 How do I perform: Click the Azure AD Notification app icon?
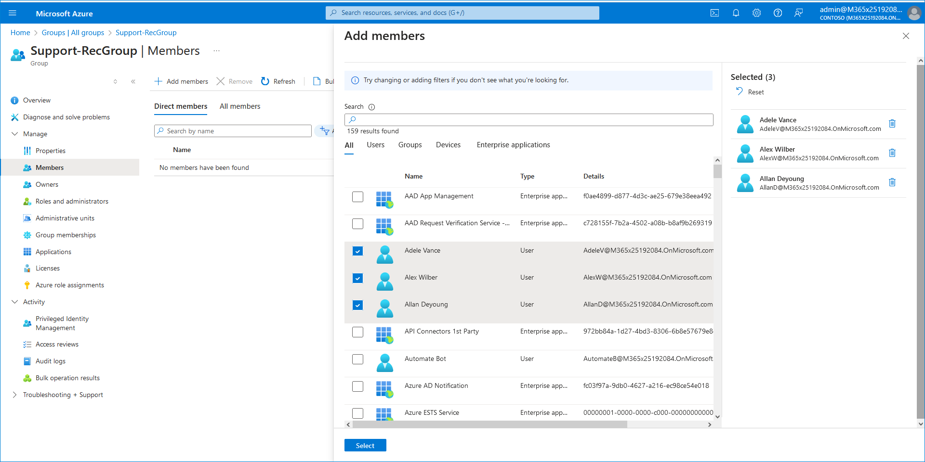click(384, 389)
